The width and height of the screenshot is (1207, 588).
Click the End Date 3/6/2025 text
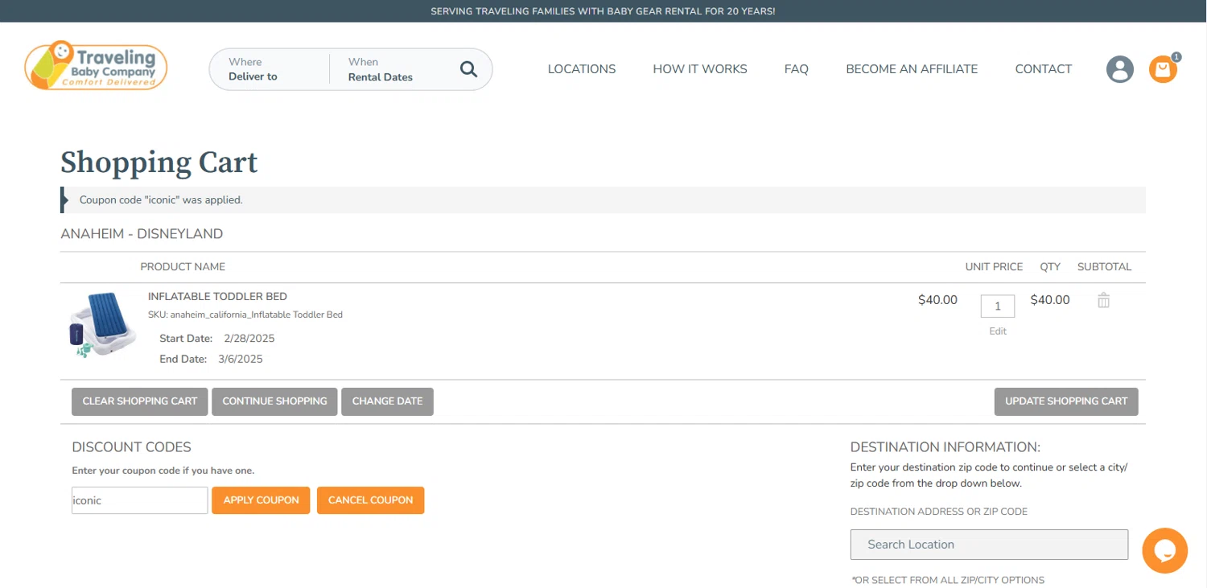[211, 360]
